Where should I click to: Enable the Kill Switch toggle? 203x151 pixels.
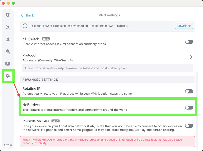point(189,42)
